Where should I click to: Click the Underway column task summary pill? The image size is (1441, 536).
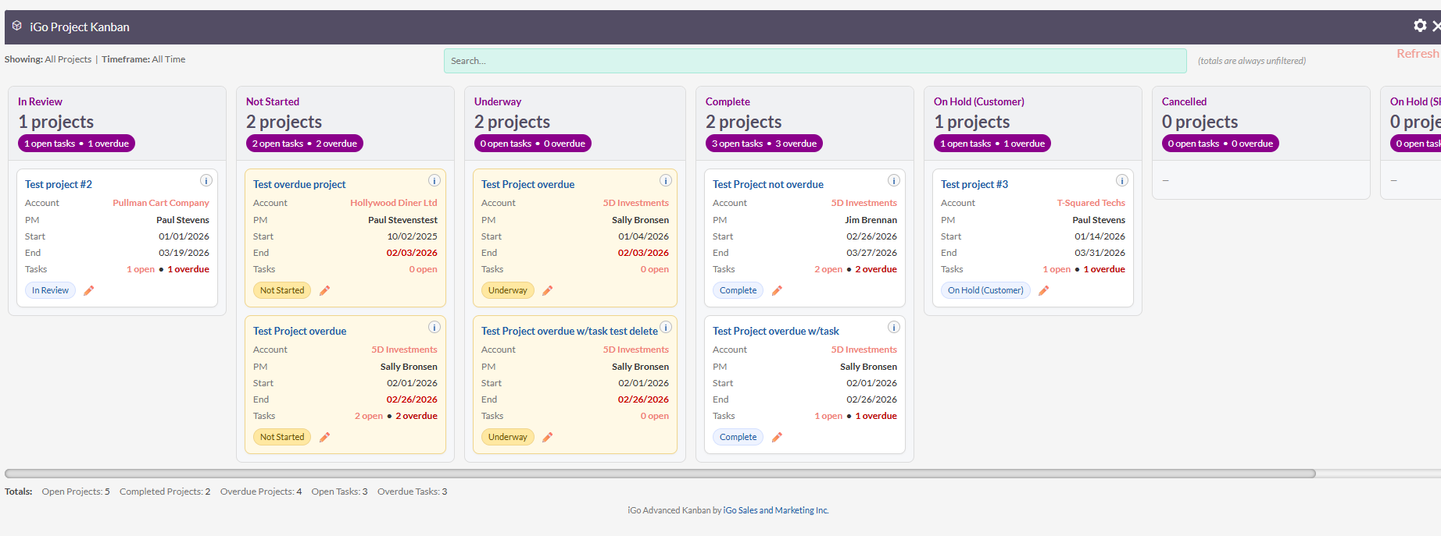click(532, 144)
